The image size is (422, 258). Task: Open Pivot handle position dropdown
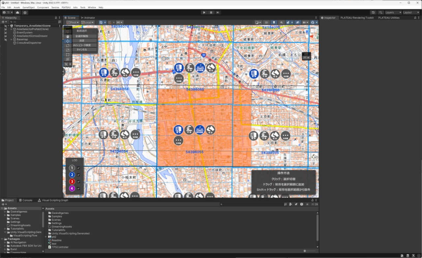coord(73,22)
